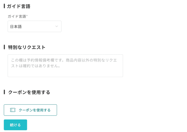Click the ガイド言語 section heading
187x132 pixels.
click(x=19, y=6)
